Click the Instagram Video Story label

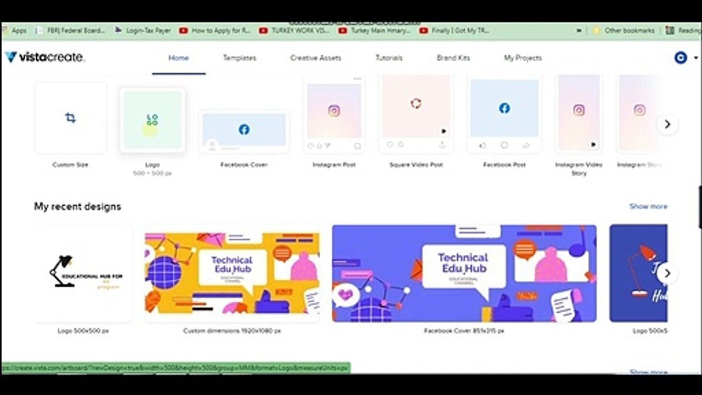[579, 168]
